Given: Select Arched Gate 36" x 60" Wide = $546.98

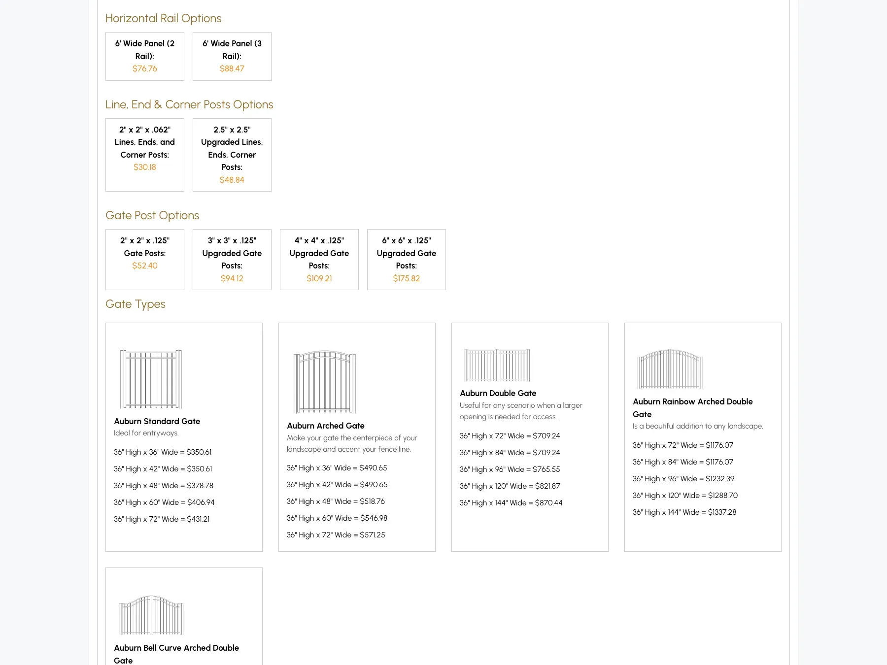Looking at the screenshot, I should point(337,518).
